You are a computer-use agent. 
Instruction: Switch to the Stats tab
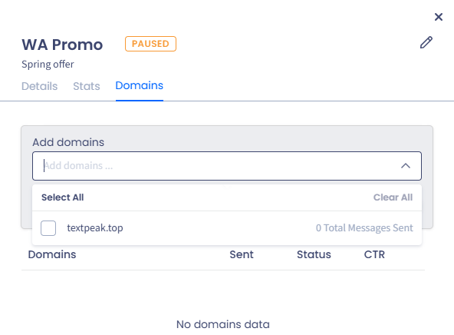click(x=87, y=86)
